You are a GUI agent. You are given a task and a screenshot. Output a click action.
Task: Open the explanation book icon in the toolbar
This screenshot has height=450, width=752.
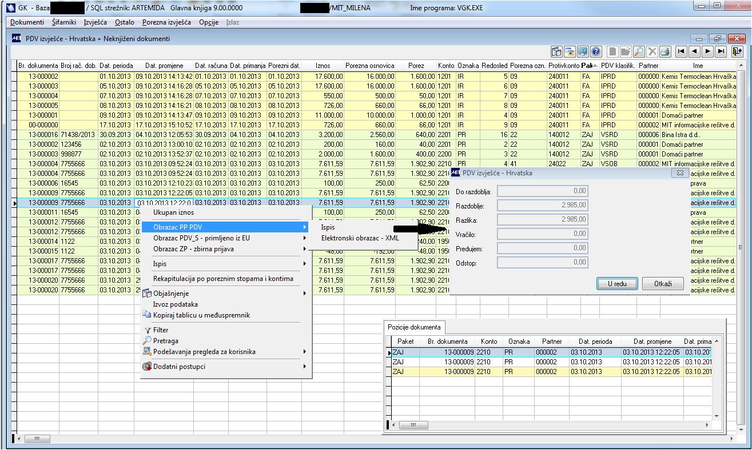point(556,51)
